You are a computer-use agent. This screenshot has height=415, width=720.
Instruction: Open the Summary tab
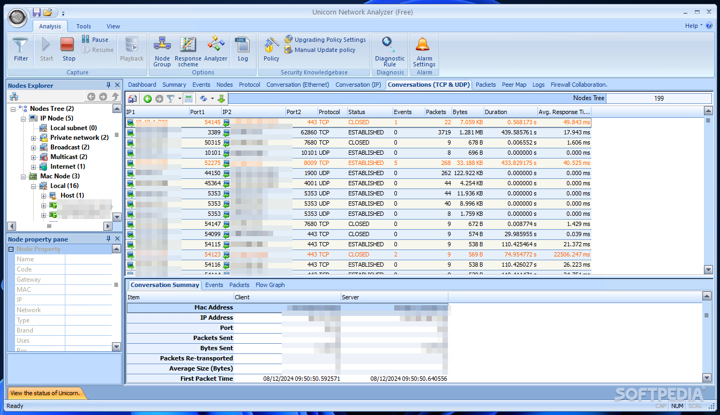[x=174, y=85]
